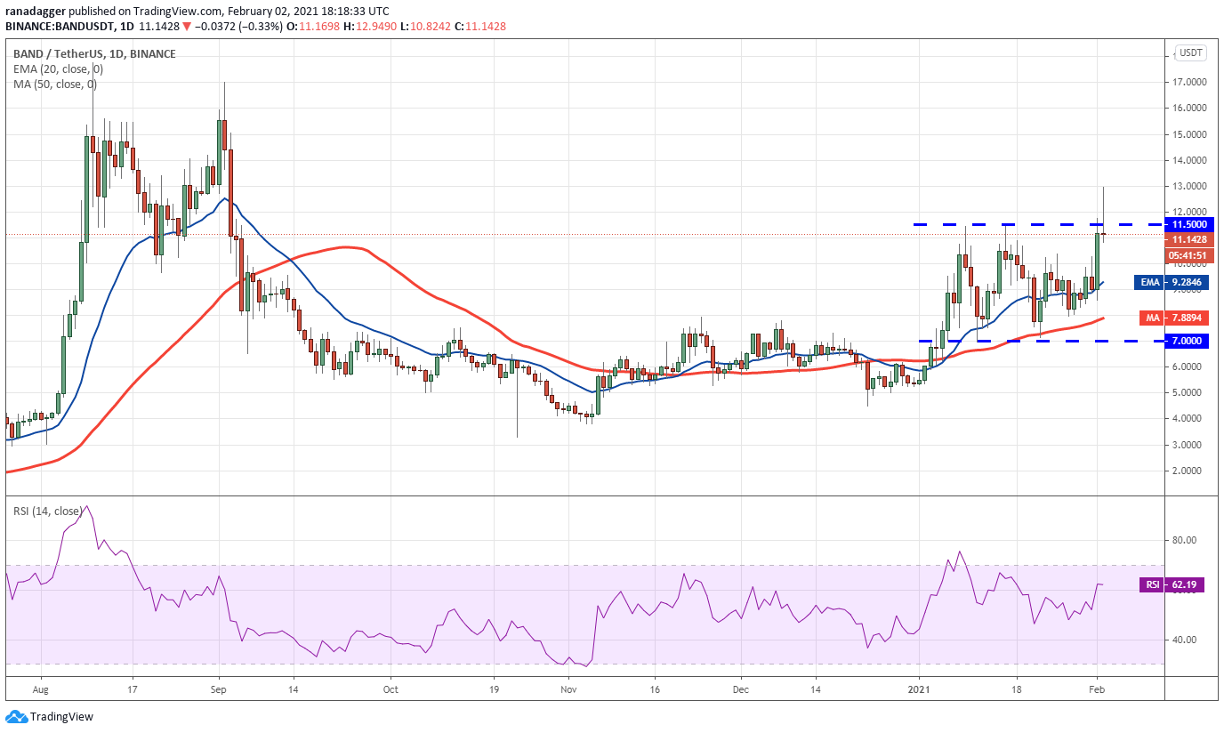Select the MA (50, close, 0) indicator legend
Image resolution: width=1224 pixels, height=733 pixels.
point(55,85)
